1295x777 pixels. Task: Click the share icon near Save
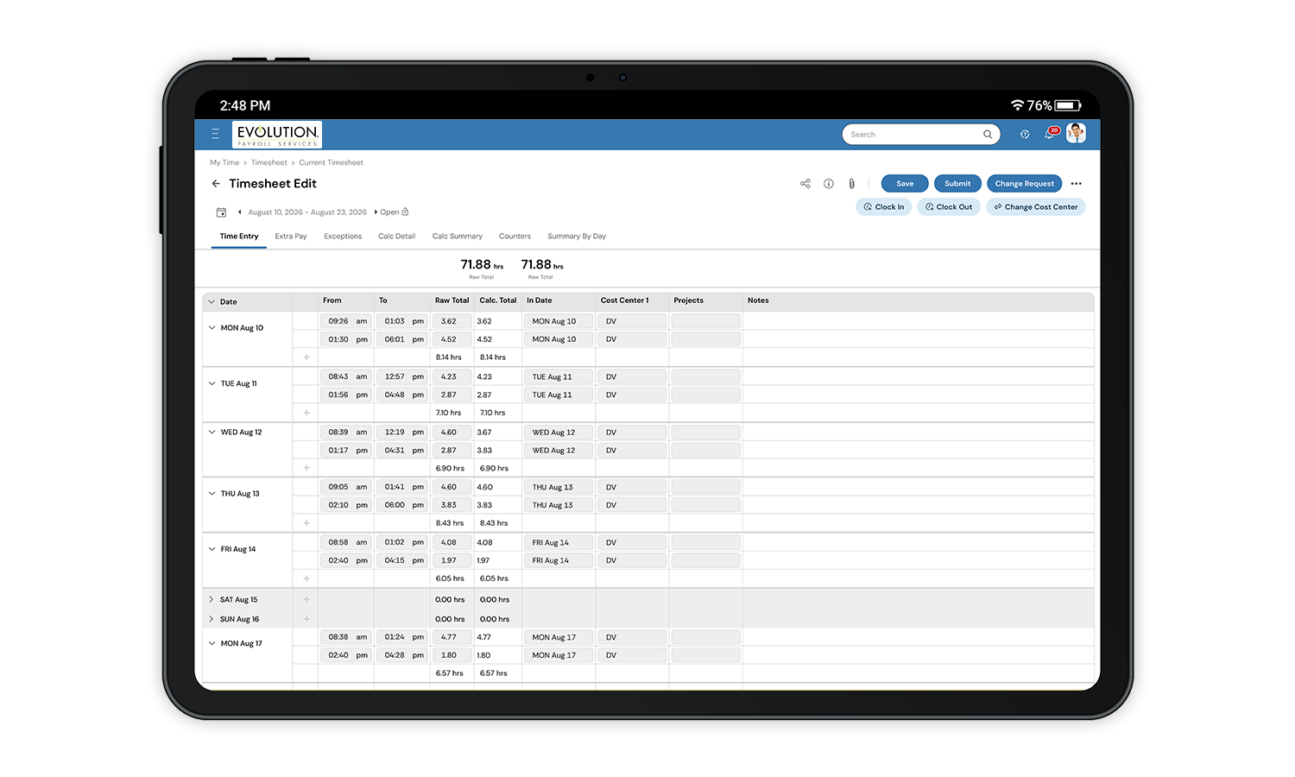805,183
